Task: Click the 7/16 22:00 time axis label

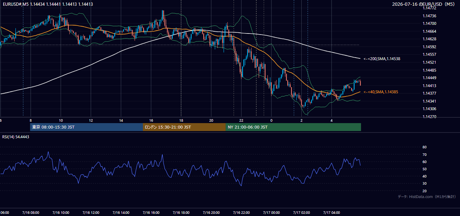Action: [241, 212]
